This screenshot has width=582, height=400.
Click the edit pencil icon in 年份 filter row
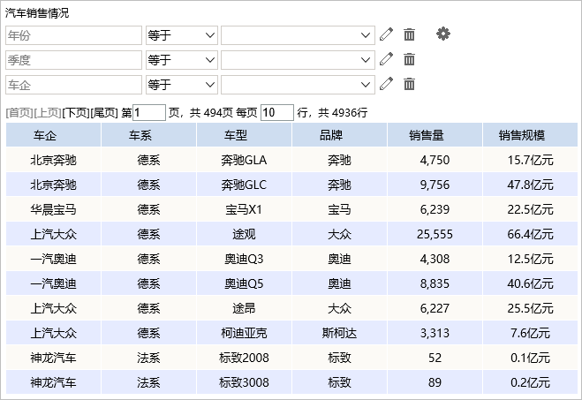click(x=386, y=34)
